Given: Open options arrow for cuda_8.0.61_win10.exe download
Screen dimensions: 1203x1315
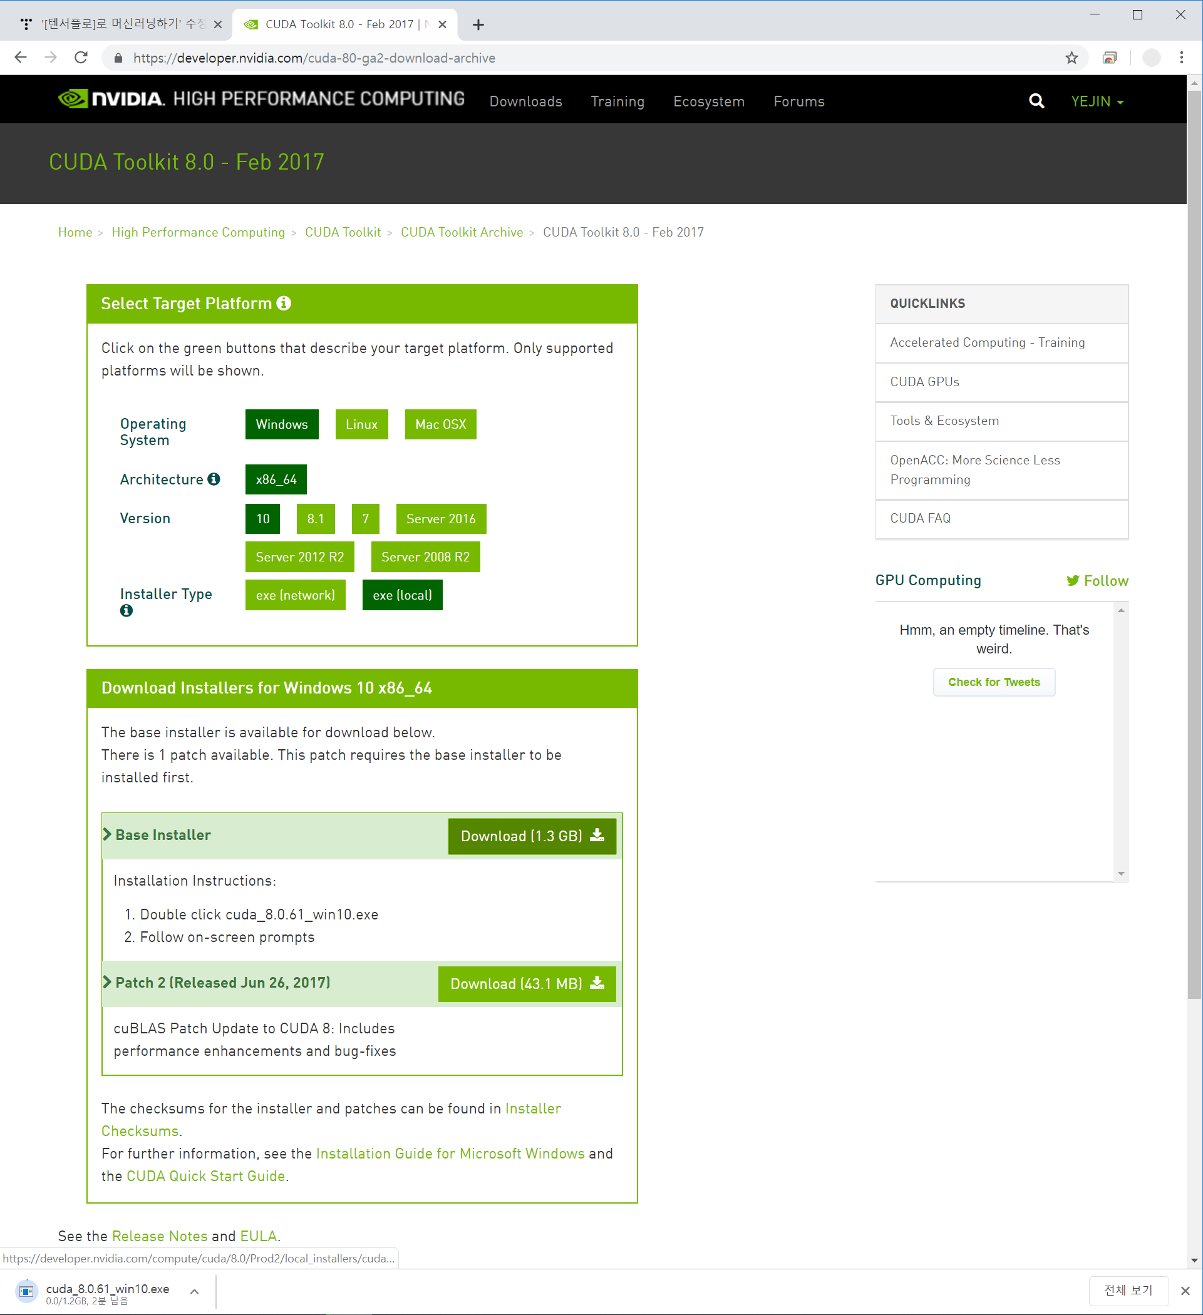Looking at the screenshot, I should pos(194,1291).
